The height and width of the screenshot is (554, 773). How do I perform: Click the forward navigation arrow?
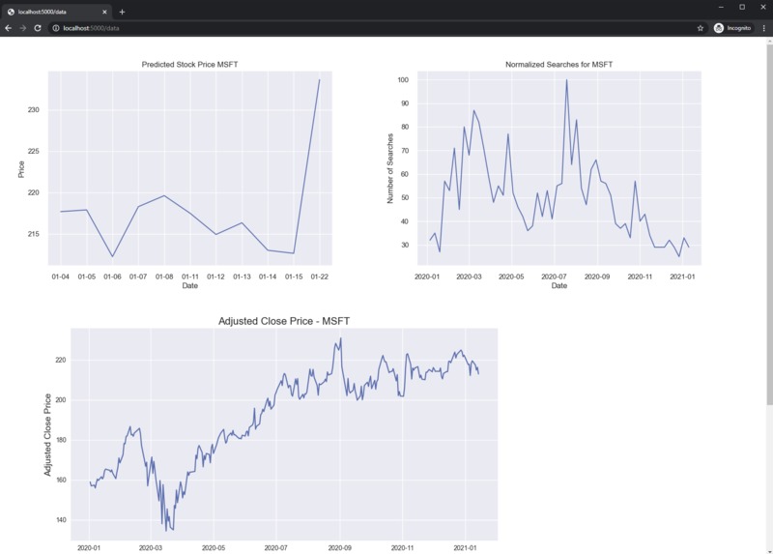coord(22,28)
